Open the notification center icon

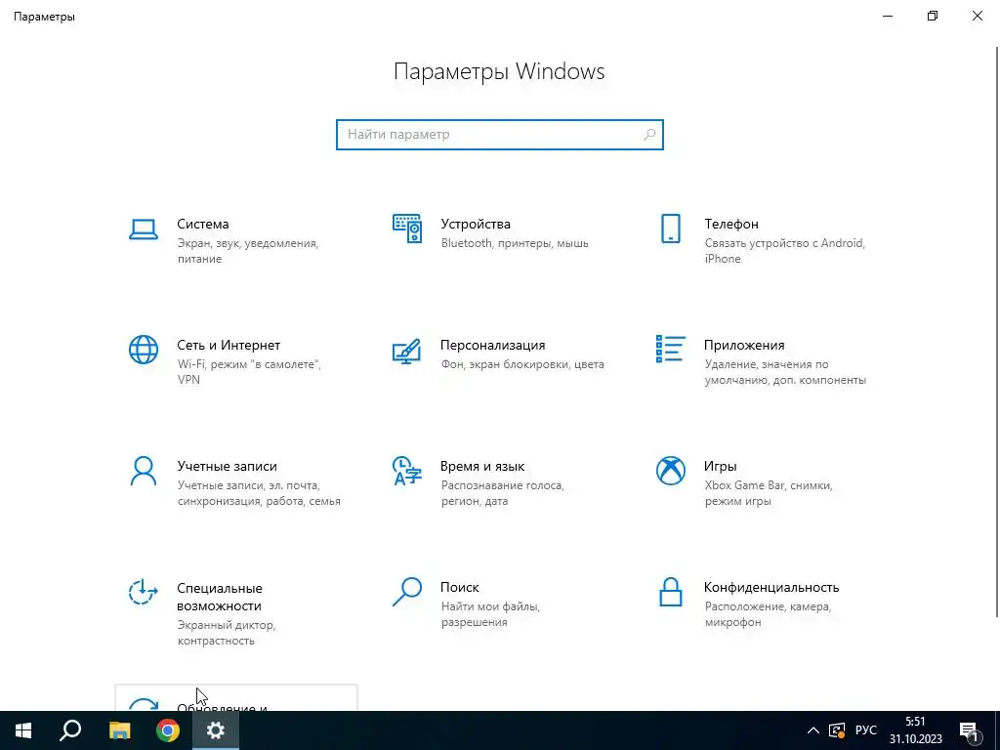click(x=969, y=730)
